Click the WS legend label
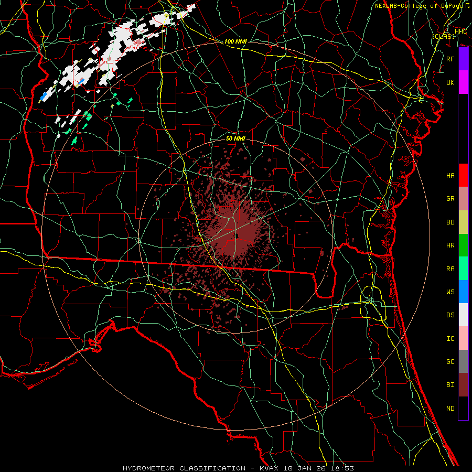 450,292
